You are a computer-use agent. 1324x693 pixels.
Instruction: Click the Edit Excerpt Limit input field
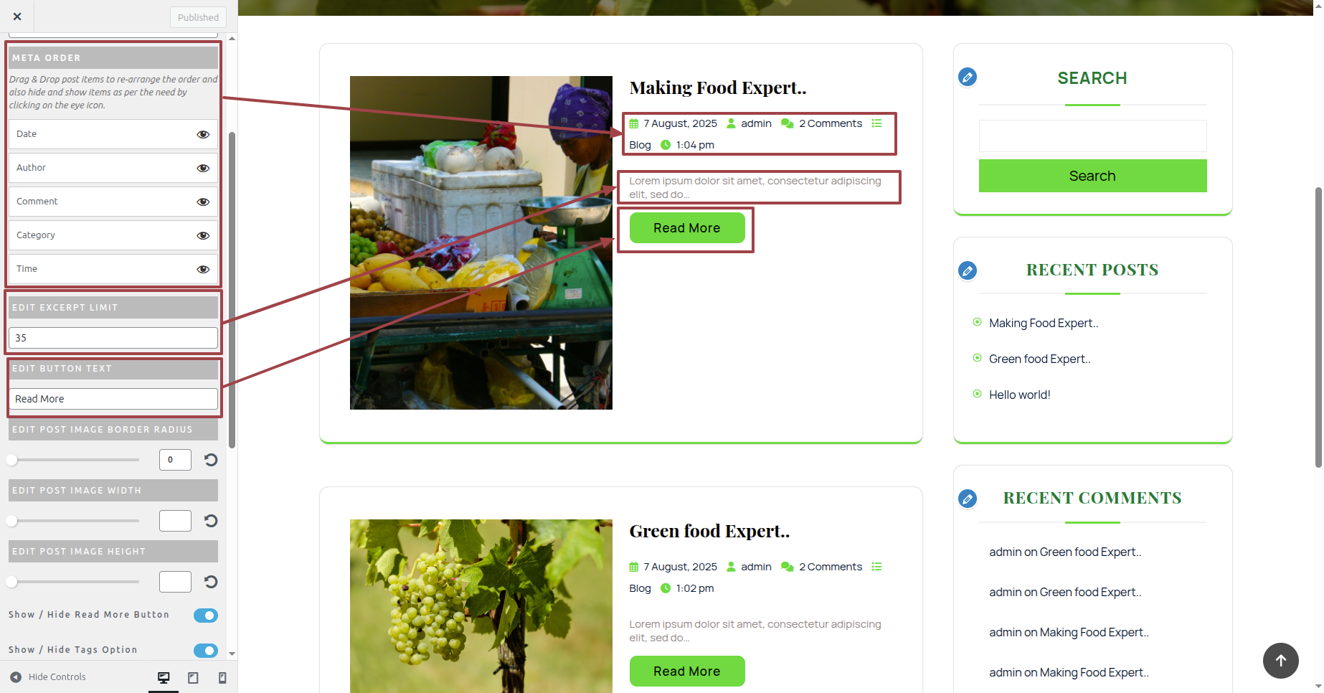click(x=113, y=338)
